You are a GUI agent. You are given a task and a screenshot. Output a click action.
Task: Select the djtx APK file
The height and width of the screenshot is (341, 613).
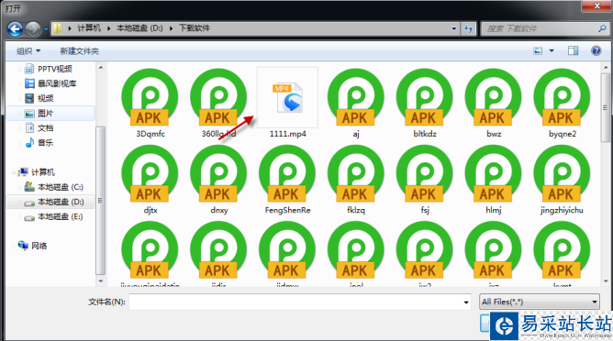[x=150, y=180]
